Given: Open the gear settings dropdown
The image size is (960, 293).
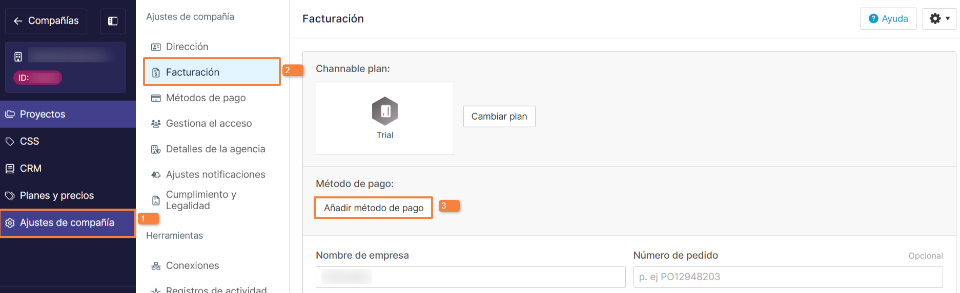Looking at the screenshot, I should [939, 19].
